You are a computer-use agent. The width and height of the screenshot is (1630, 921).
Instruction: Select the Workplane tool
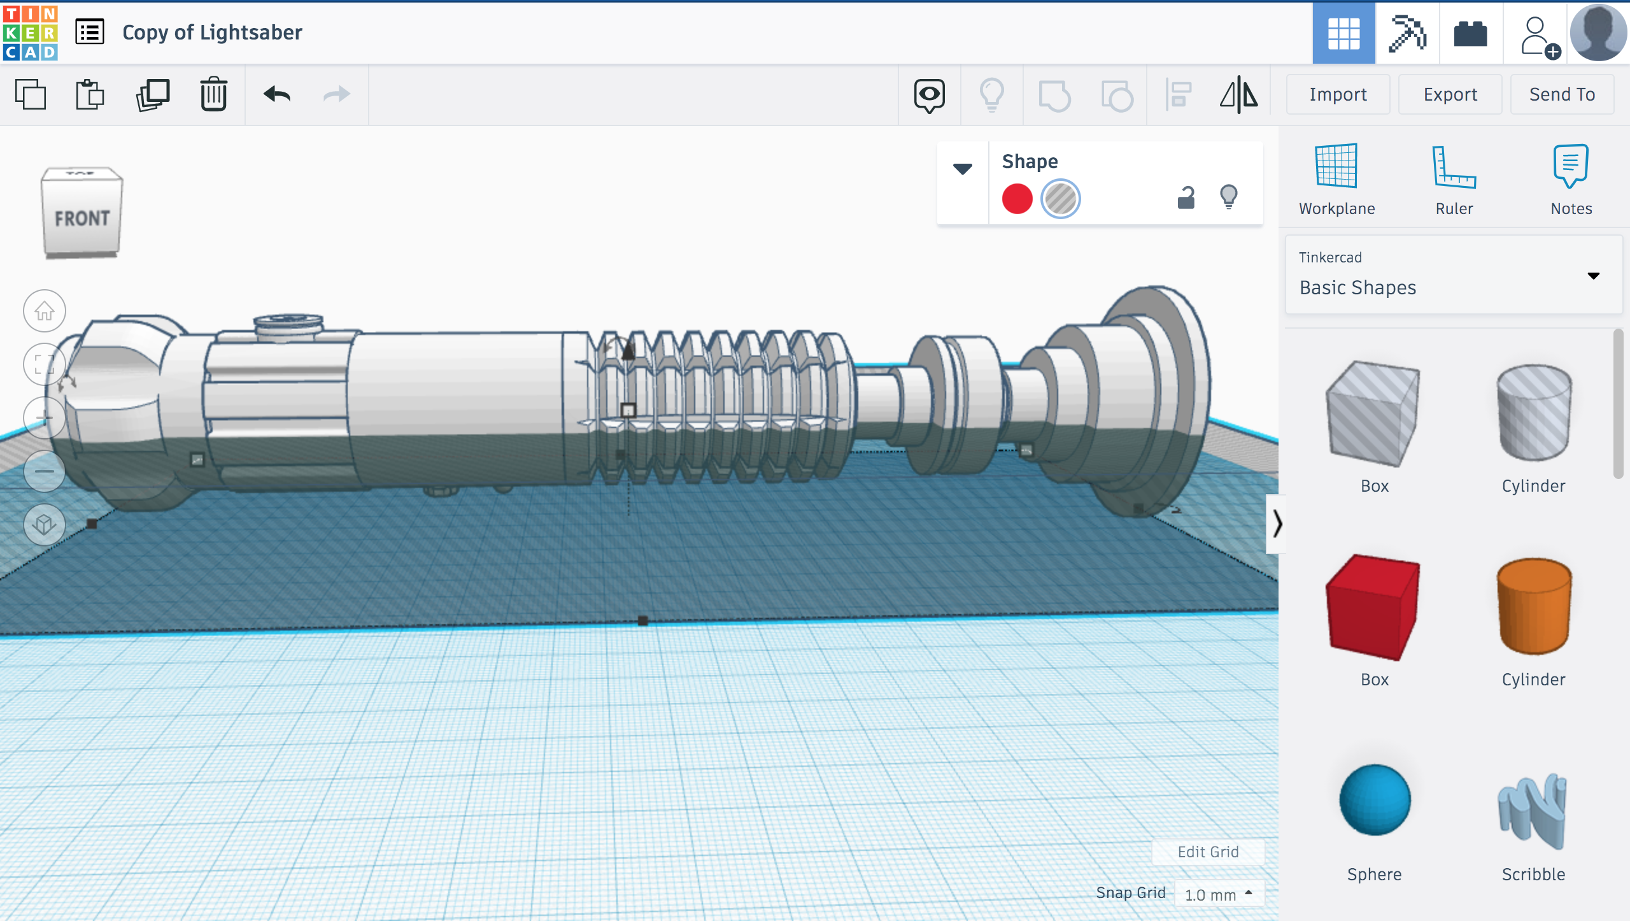coord(1336,180)
